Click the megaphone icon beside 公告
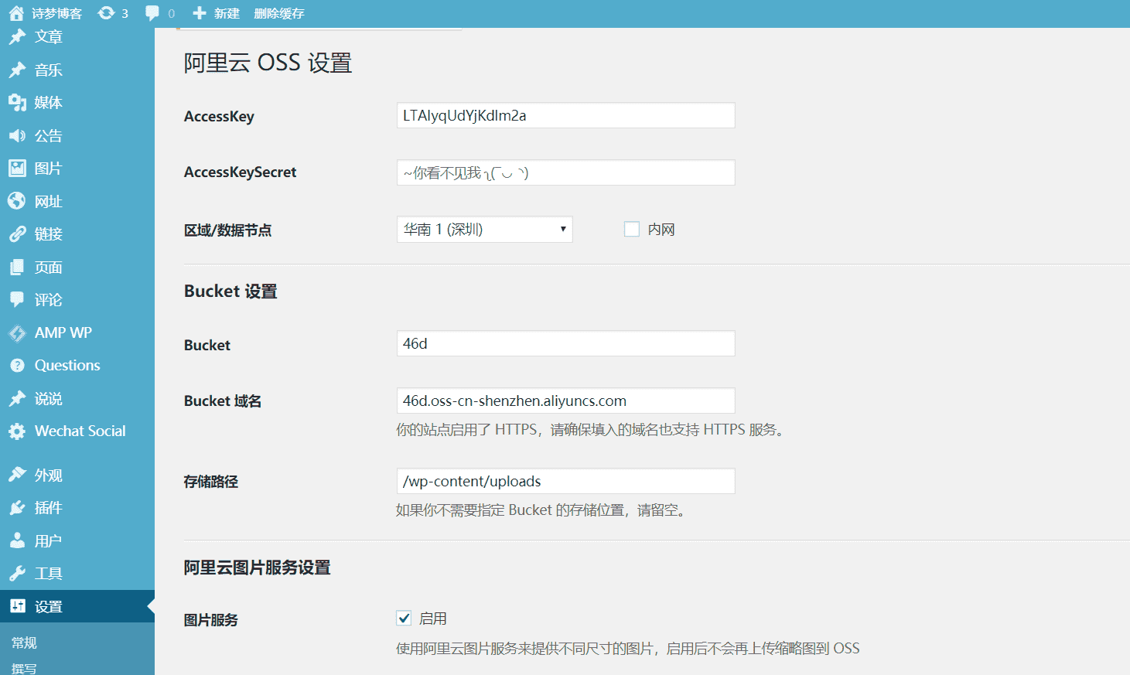This screenshot has height=675, width=1130. (x=17, y=135)
